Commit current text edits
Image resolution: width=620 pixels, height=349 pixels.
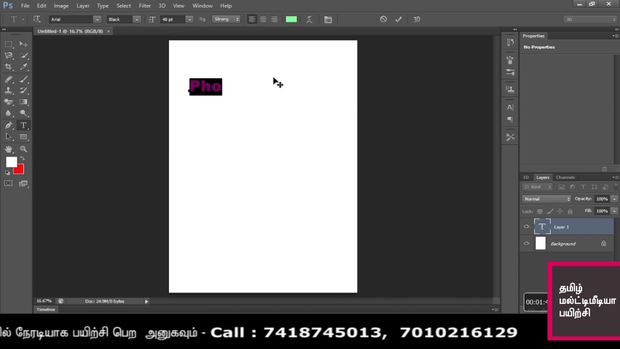[398, 19]
